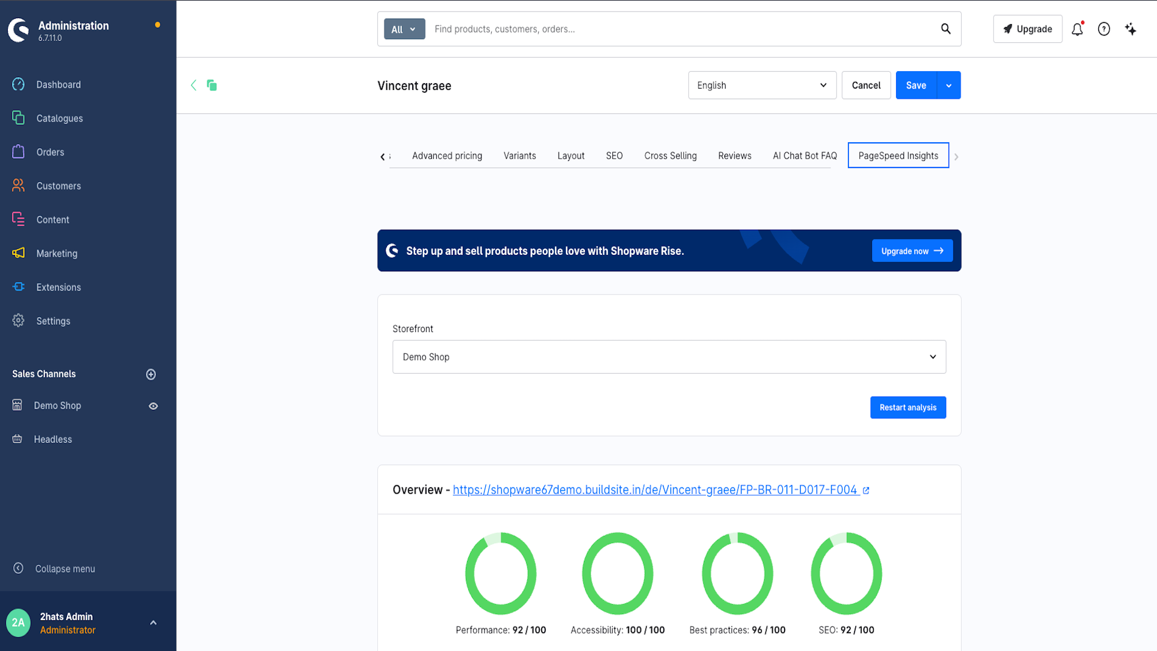Switch to the Layout tab

(x=571, y=156)
